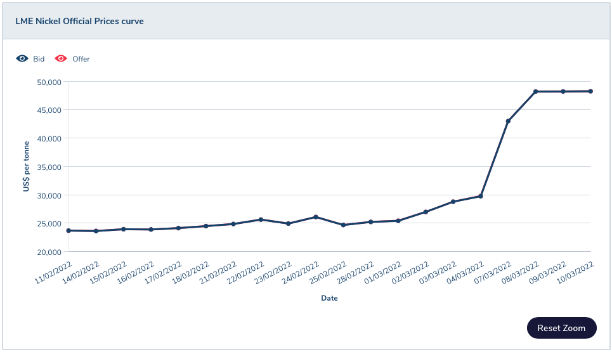Select the 07/03/2022 data point
Viewport: 612px width, 352px height.
click(x=508, y=121)
